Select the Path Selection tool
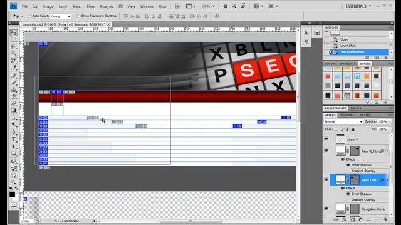 coord(14,146)
